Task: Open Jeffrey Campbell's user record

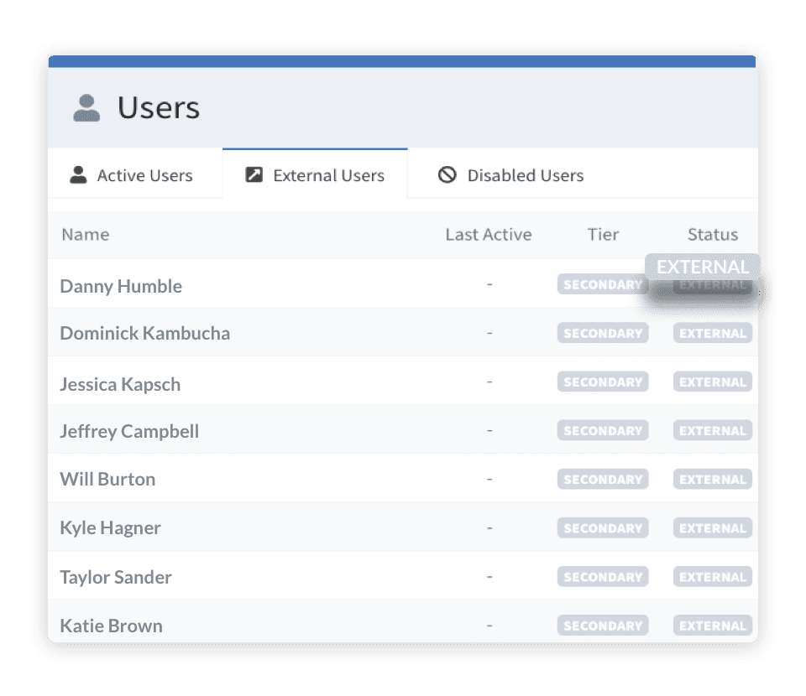Action: [129, 431]
